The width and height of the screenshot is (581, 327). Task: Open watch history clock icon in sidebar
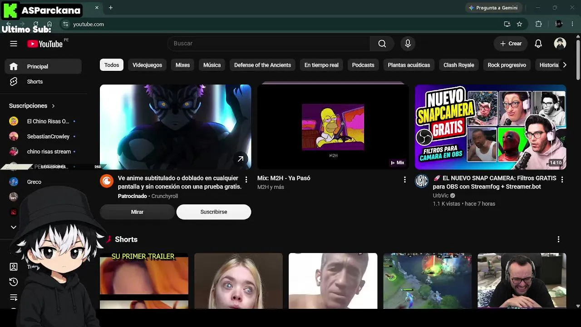(x=14, y=282)
